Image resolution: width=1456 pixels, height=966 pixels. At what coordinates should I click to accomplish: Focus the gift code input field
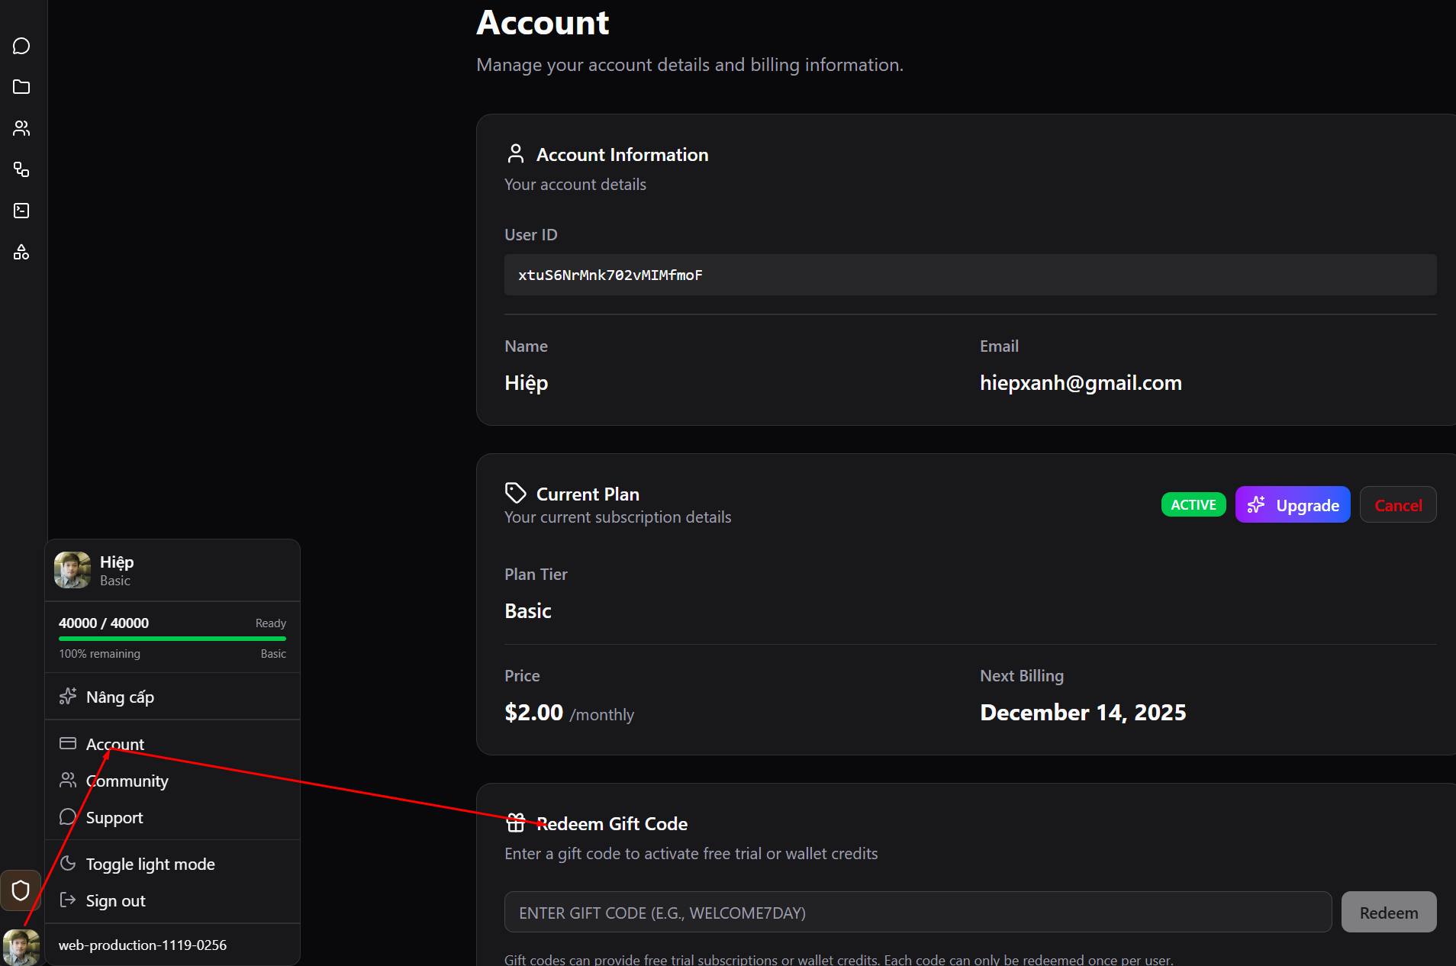pyautogui.click(x=918, y=912)
